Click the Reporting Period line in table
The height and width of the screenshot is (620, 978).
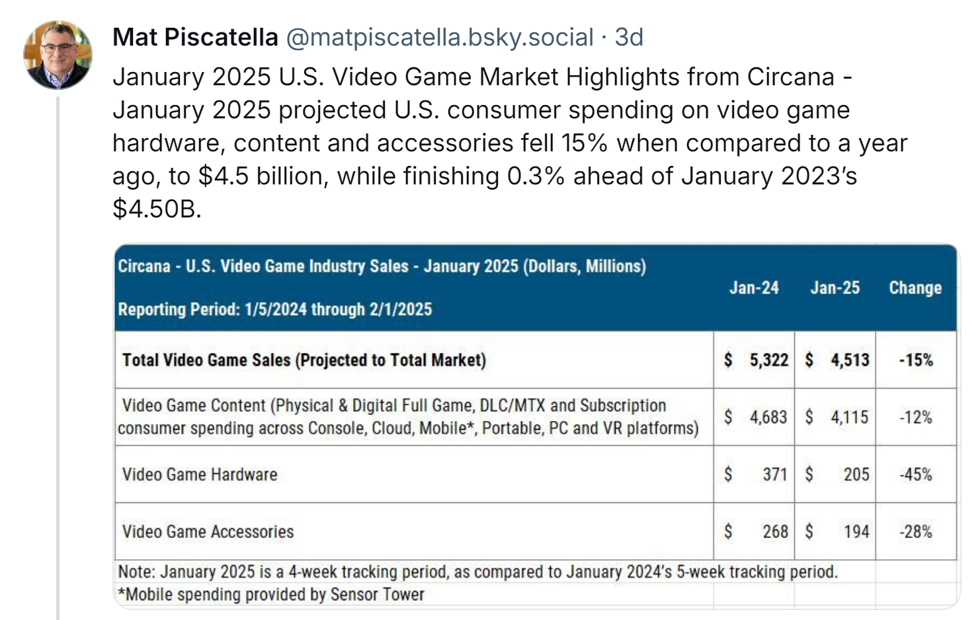tap(274, 309)
